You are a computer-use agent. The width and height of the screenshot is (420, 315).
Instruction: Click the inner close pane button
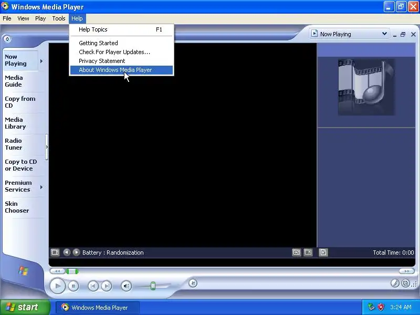coord(413,34)
